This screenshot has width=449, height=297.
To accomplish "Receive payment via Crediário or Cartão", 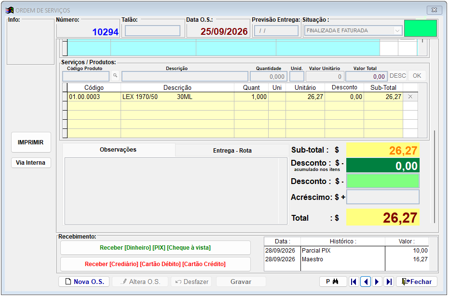I will tap(155, 264).
